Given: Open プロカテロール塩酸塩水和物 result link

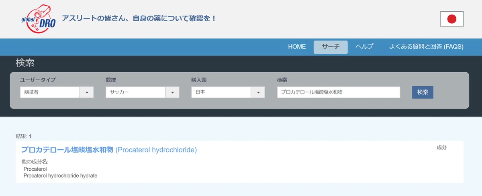Looking at the screenshot, I should pos(67,150).
